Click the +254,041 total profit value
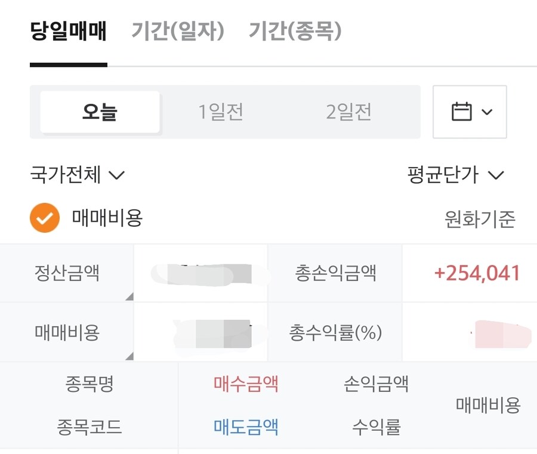537x454 pixels. tap(477, 273)
